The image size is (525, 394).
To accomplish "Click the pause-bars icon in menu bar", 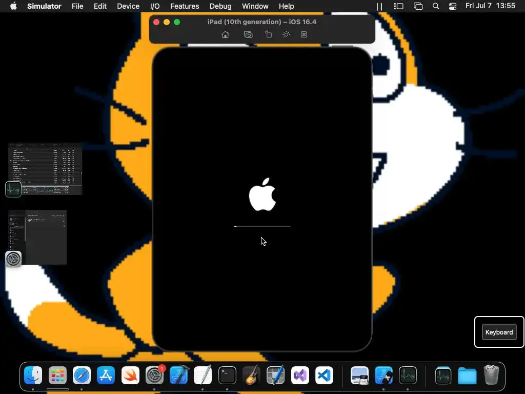I will 379,6.
